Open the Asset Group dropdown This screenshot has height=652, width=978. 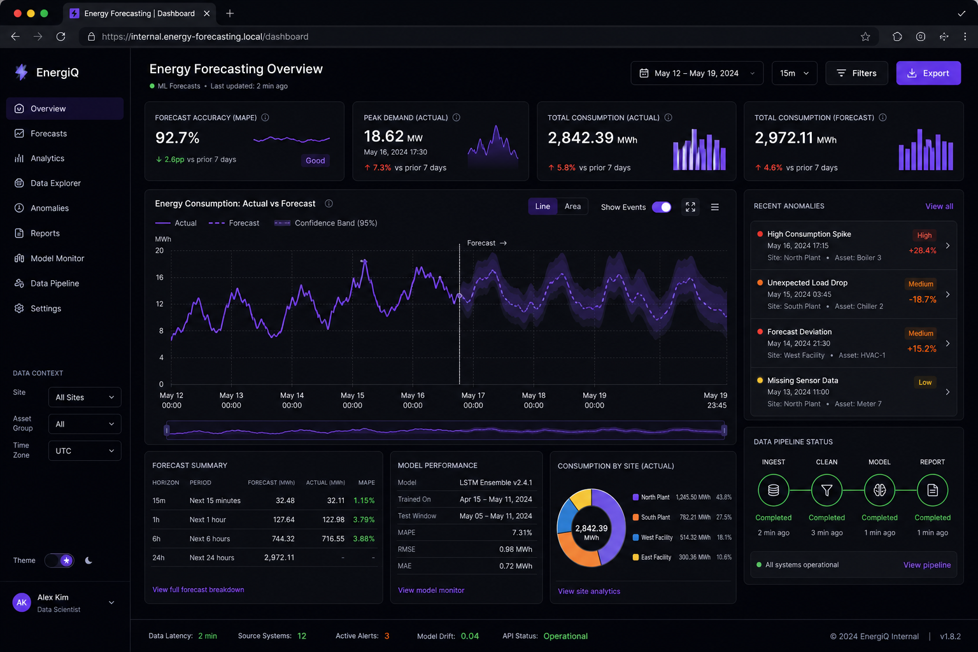85,424
